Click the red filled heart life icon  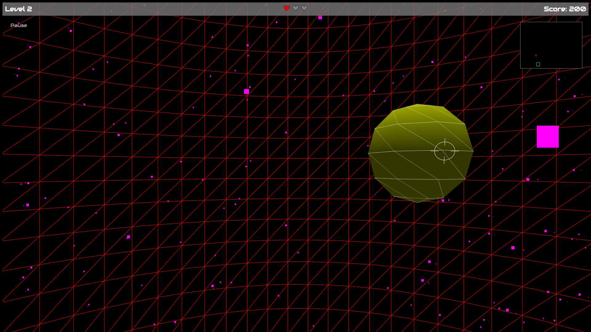[287, 8]
